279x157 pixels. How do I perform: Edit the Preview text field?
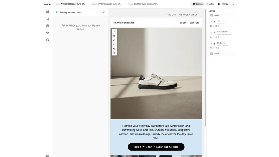coord(143,4)
